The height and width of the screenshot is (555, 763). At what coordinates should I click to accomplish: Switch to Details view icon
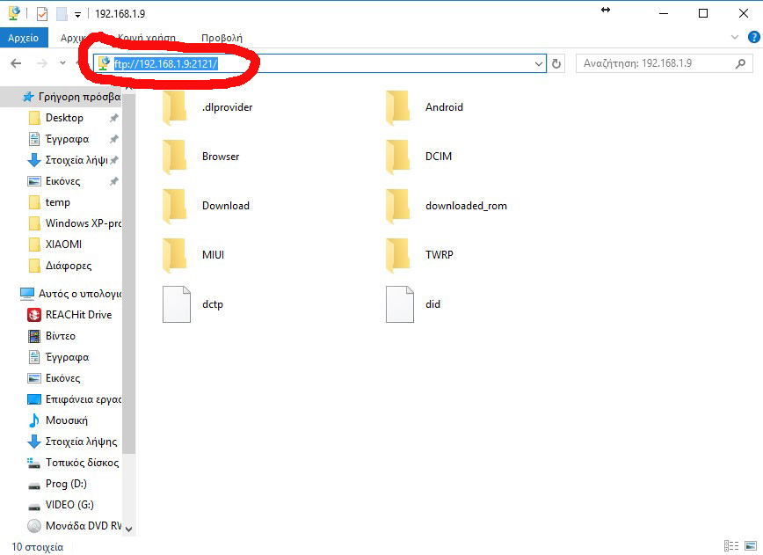pos(731,545)
